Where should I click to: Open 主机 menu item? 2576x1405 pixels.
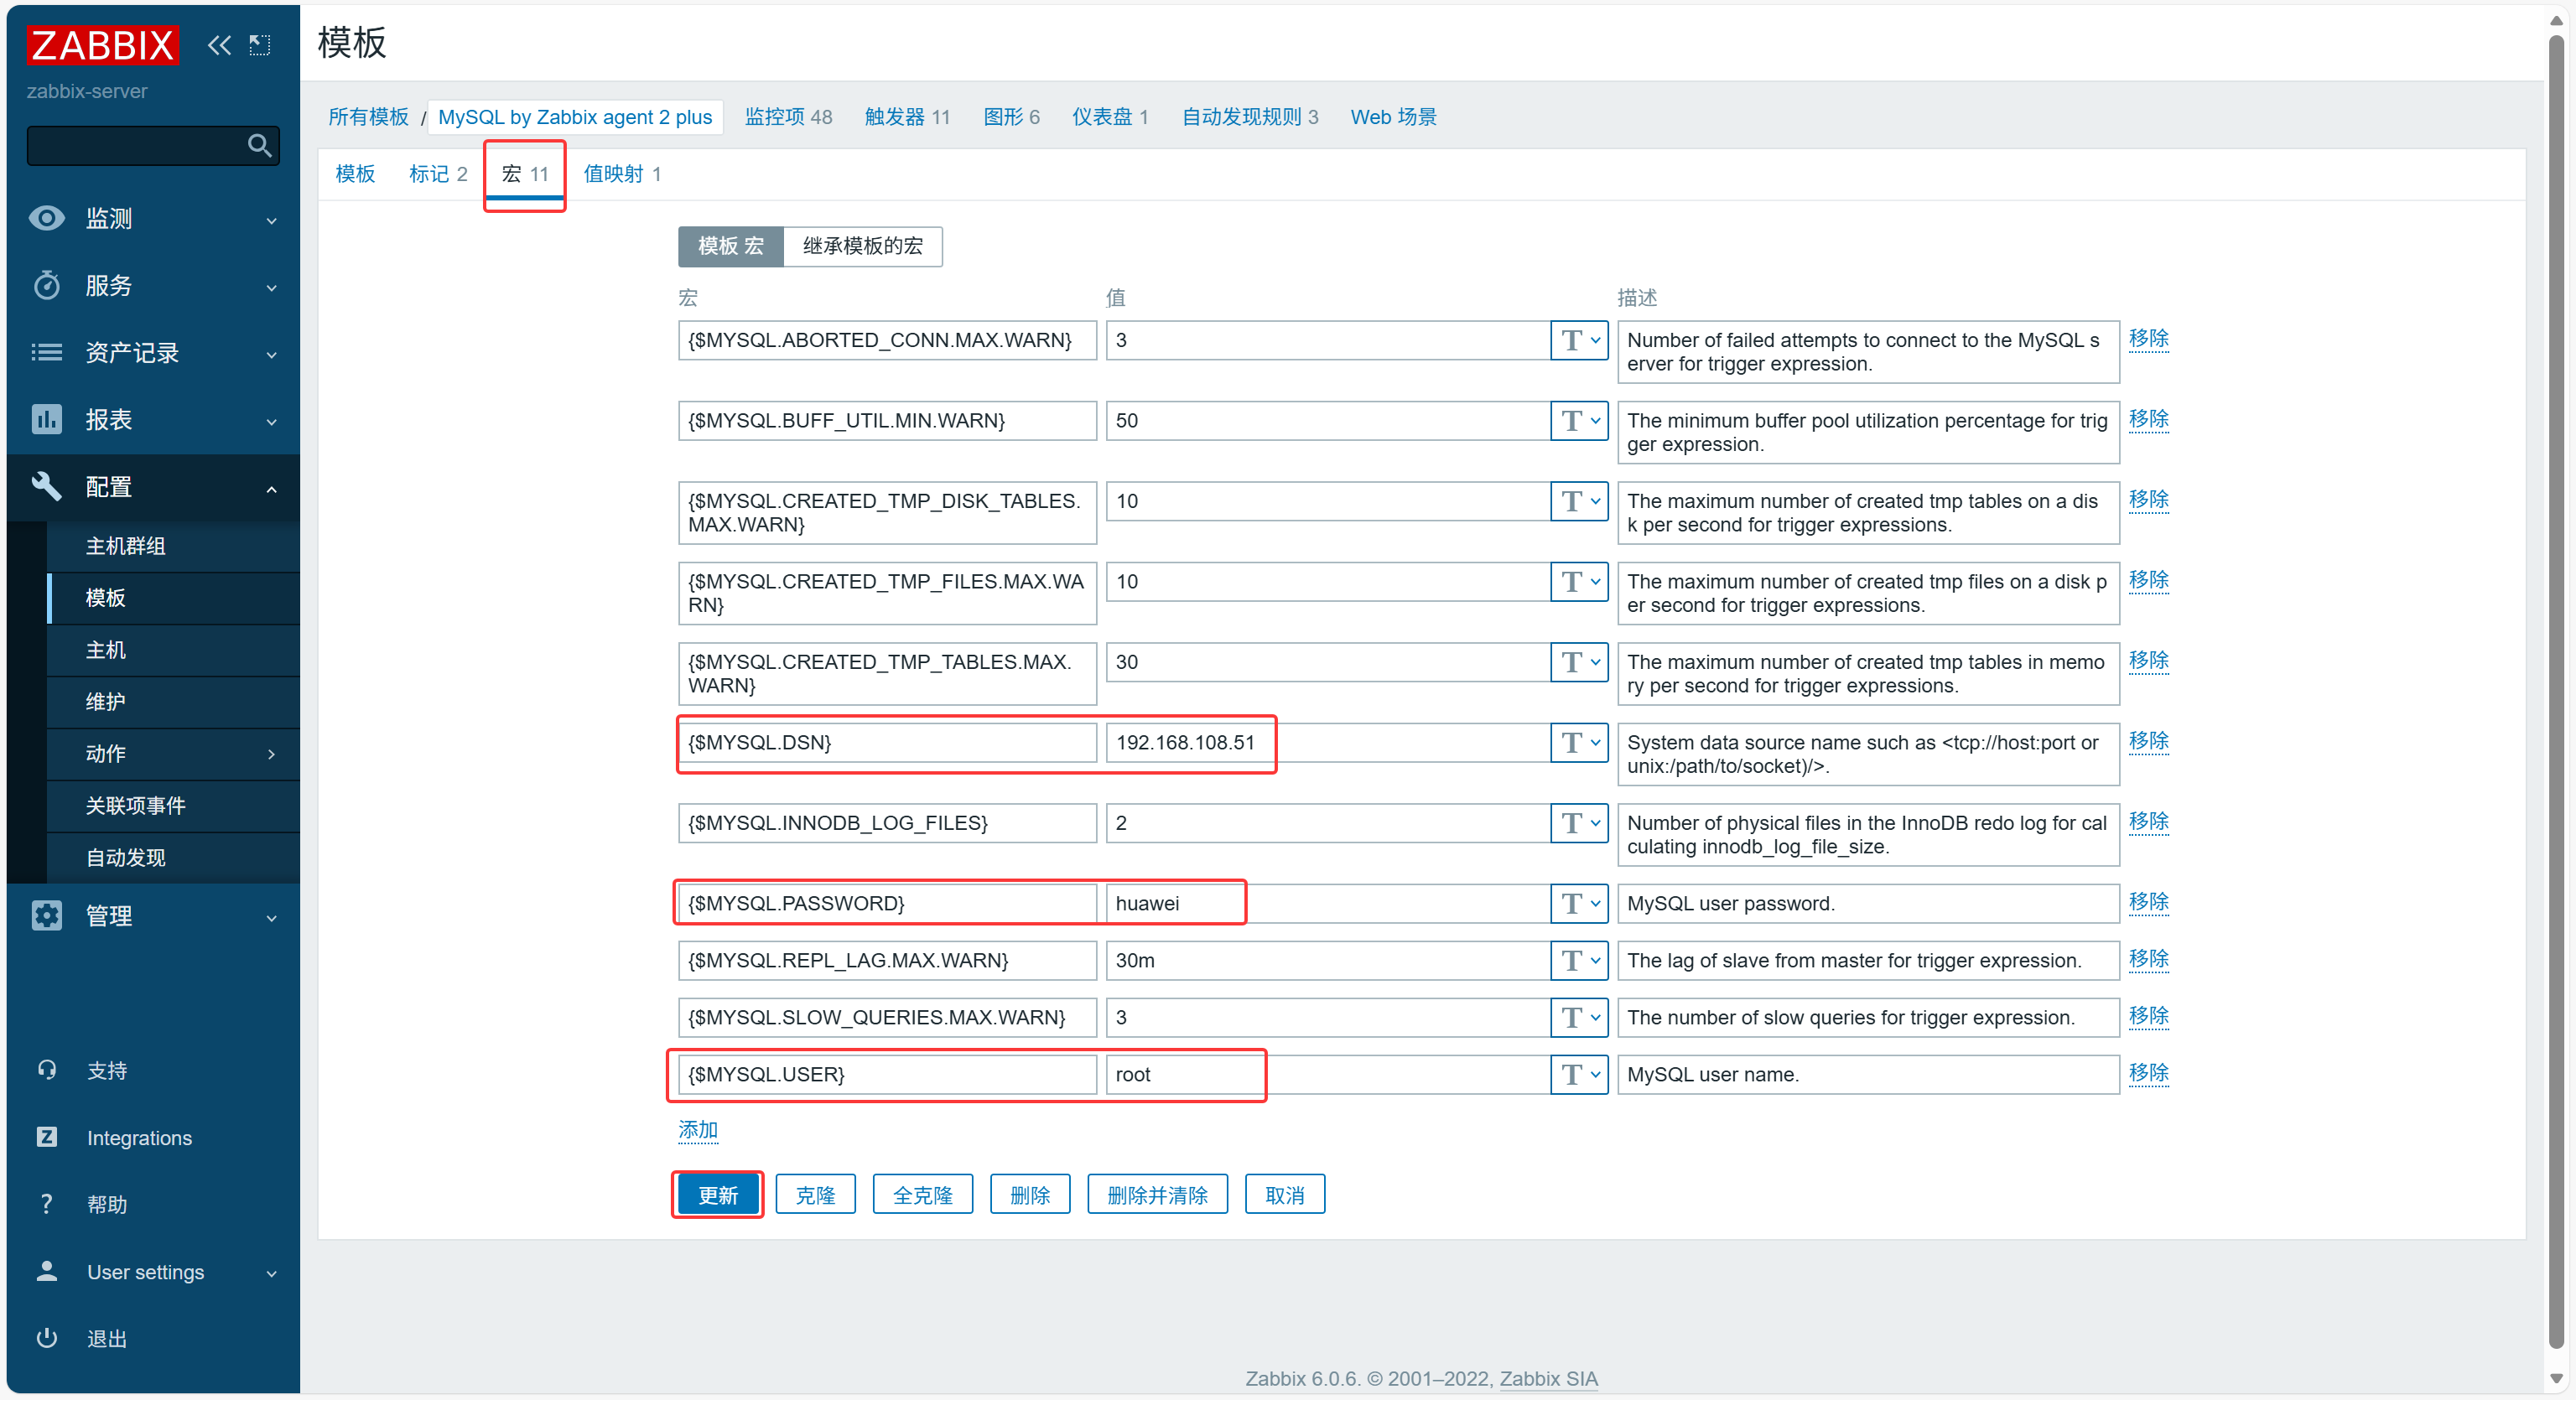coord(173,650)
